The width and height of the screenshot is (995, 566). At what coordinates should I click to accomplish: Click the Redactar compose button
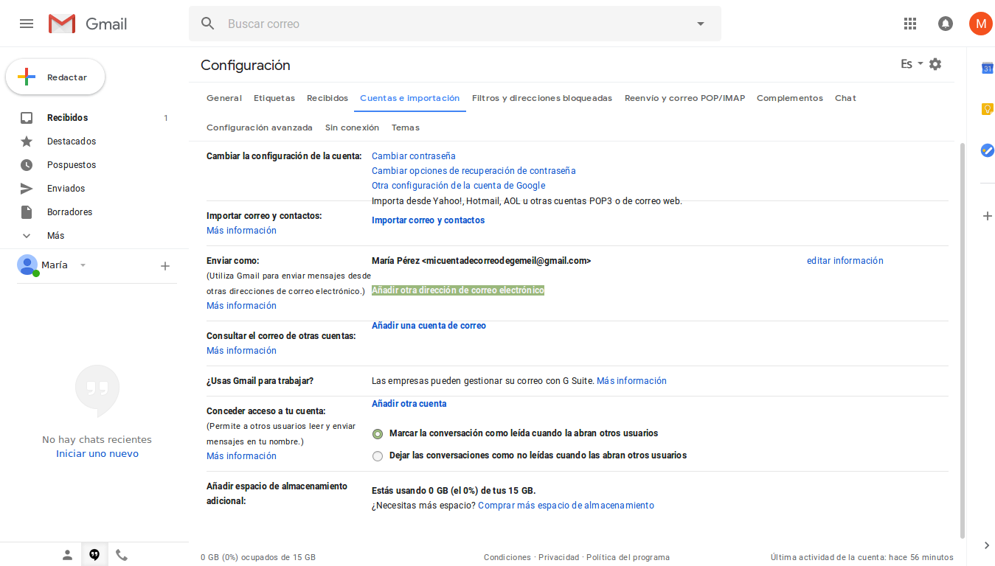(55, 77)
